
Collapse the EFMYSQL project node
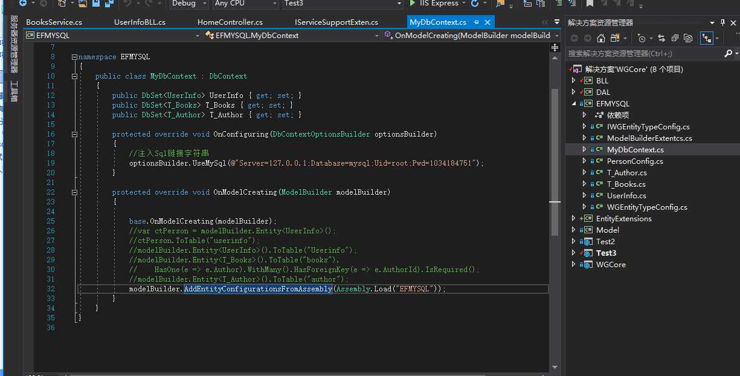[573, 104]
